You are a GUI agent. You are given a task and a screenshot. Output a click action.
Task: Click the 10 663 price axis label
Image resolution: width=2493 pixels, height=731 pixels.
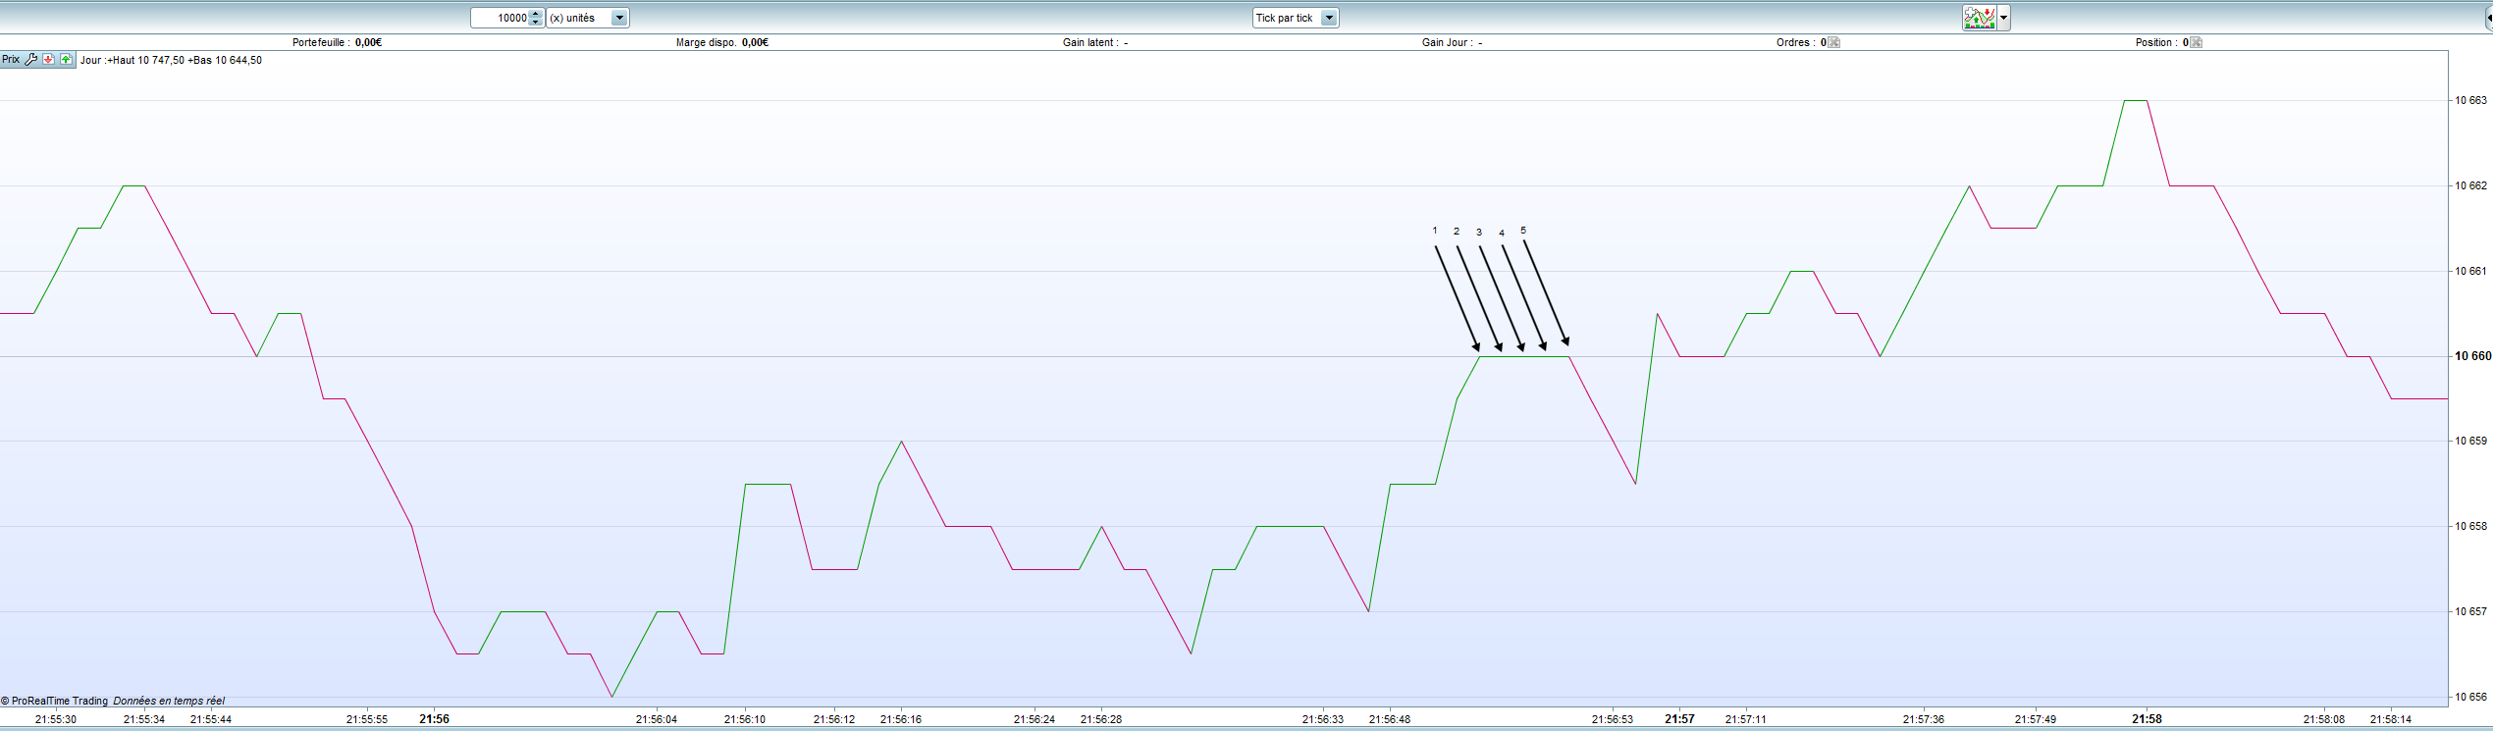(x=2471, y=100)
